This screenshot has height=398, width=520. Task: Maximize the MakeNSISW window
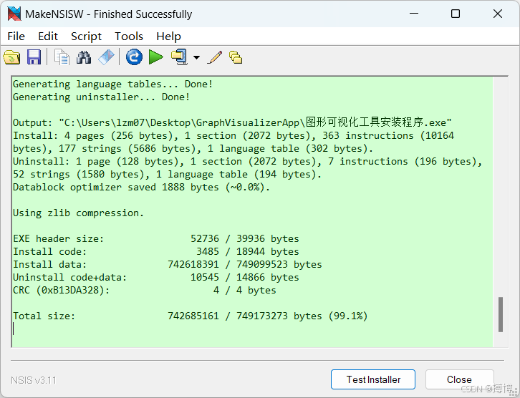click(x=456, y=14)
